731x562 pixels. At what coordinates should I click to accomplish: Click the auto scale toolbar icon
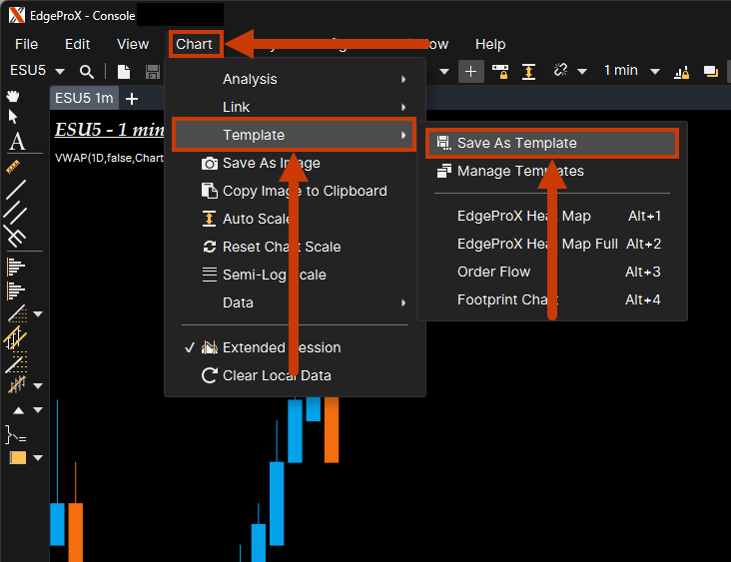point(528,71)
